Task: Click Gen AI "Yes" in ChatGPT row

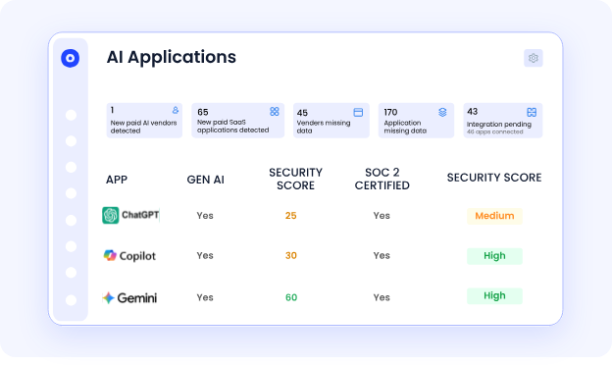Action: 205,216
